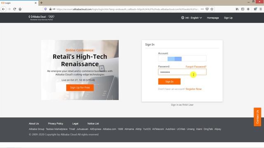Expand the Intl - English language dropdown
264x148 pixels.
point(193,18)
